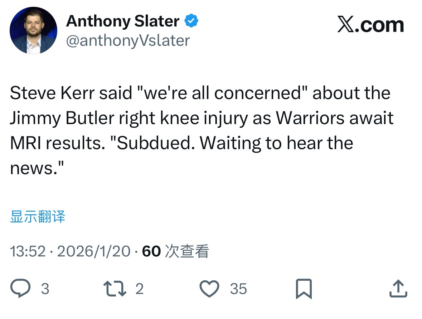Click the Anthony Slater display name

[x=123, y=21]
